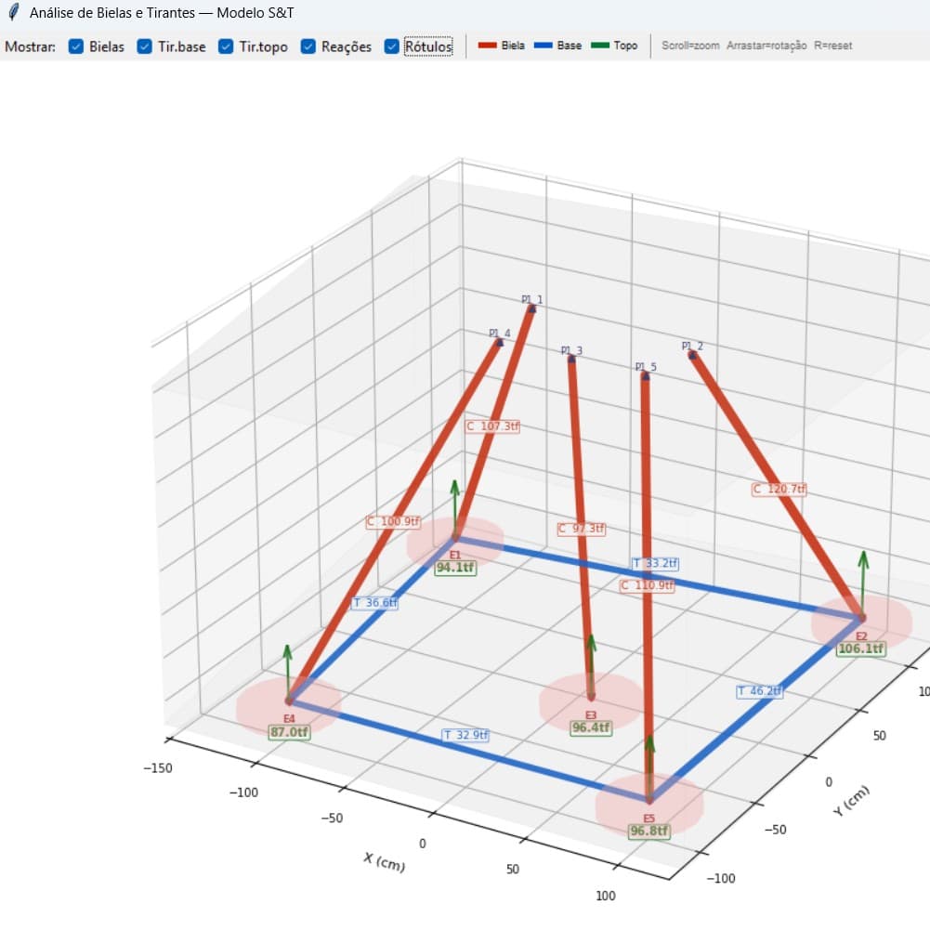This screenshot has width=930, height=930.
Task: Click the 'Scroll=zoom' hint text
Action: [690, 46]
